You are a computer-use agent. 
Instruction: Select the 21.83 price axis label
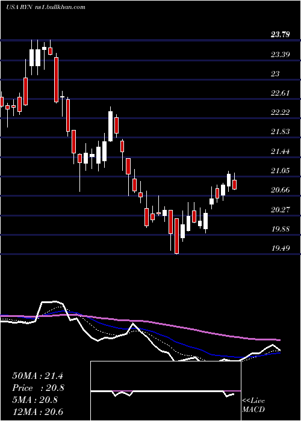(281, 132)
